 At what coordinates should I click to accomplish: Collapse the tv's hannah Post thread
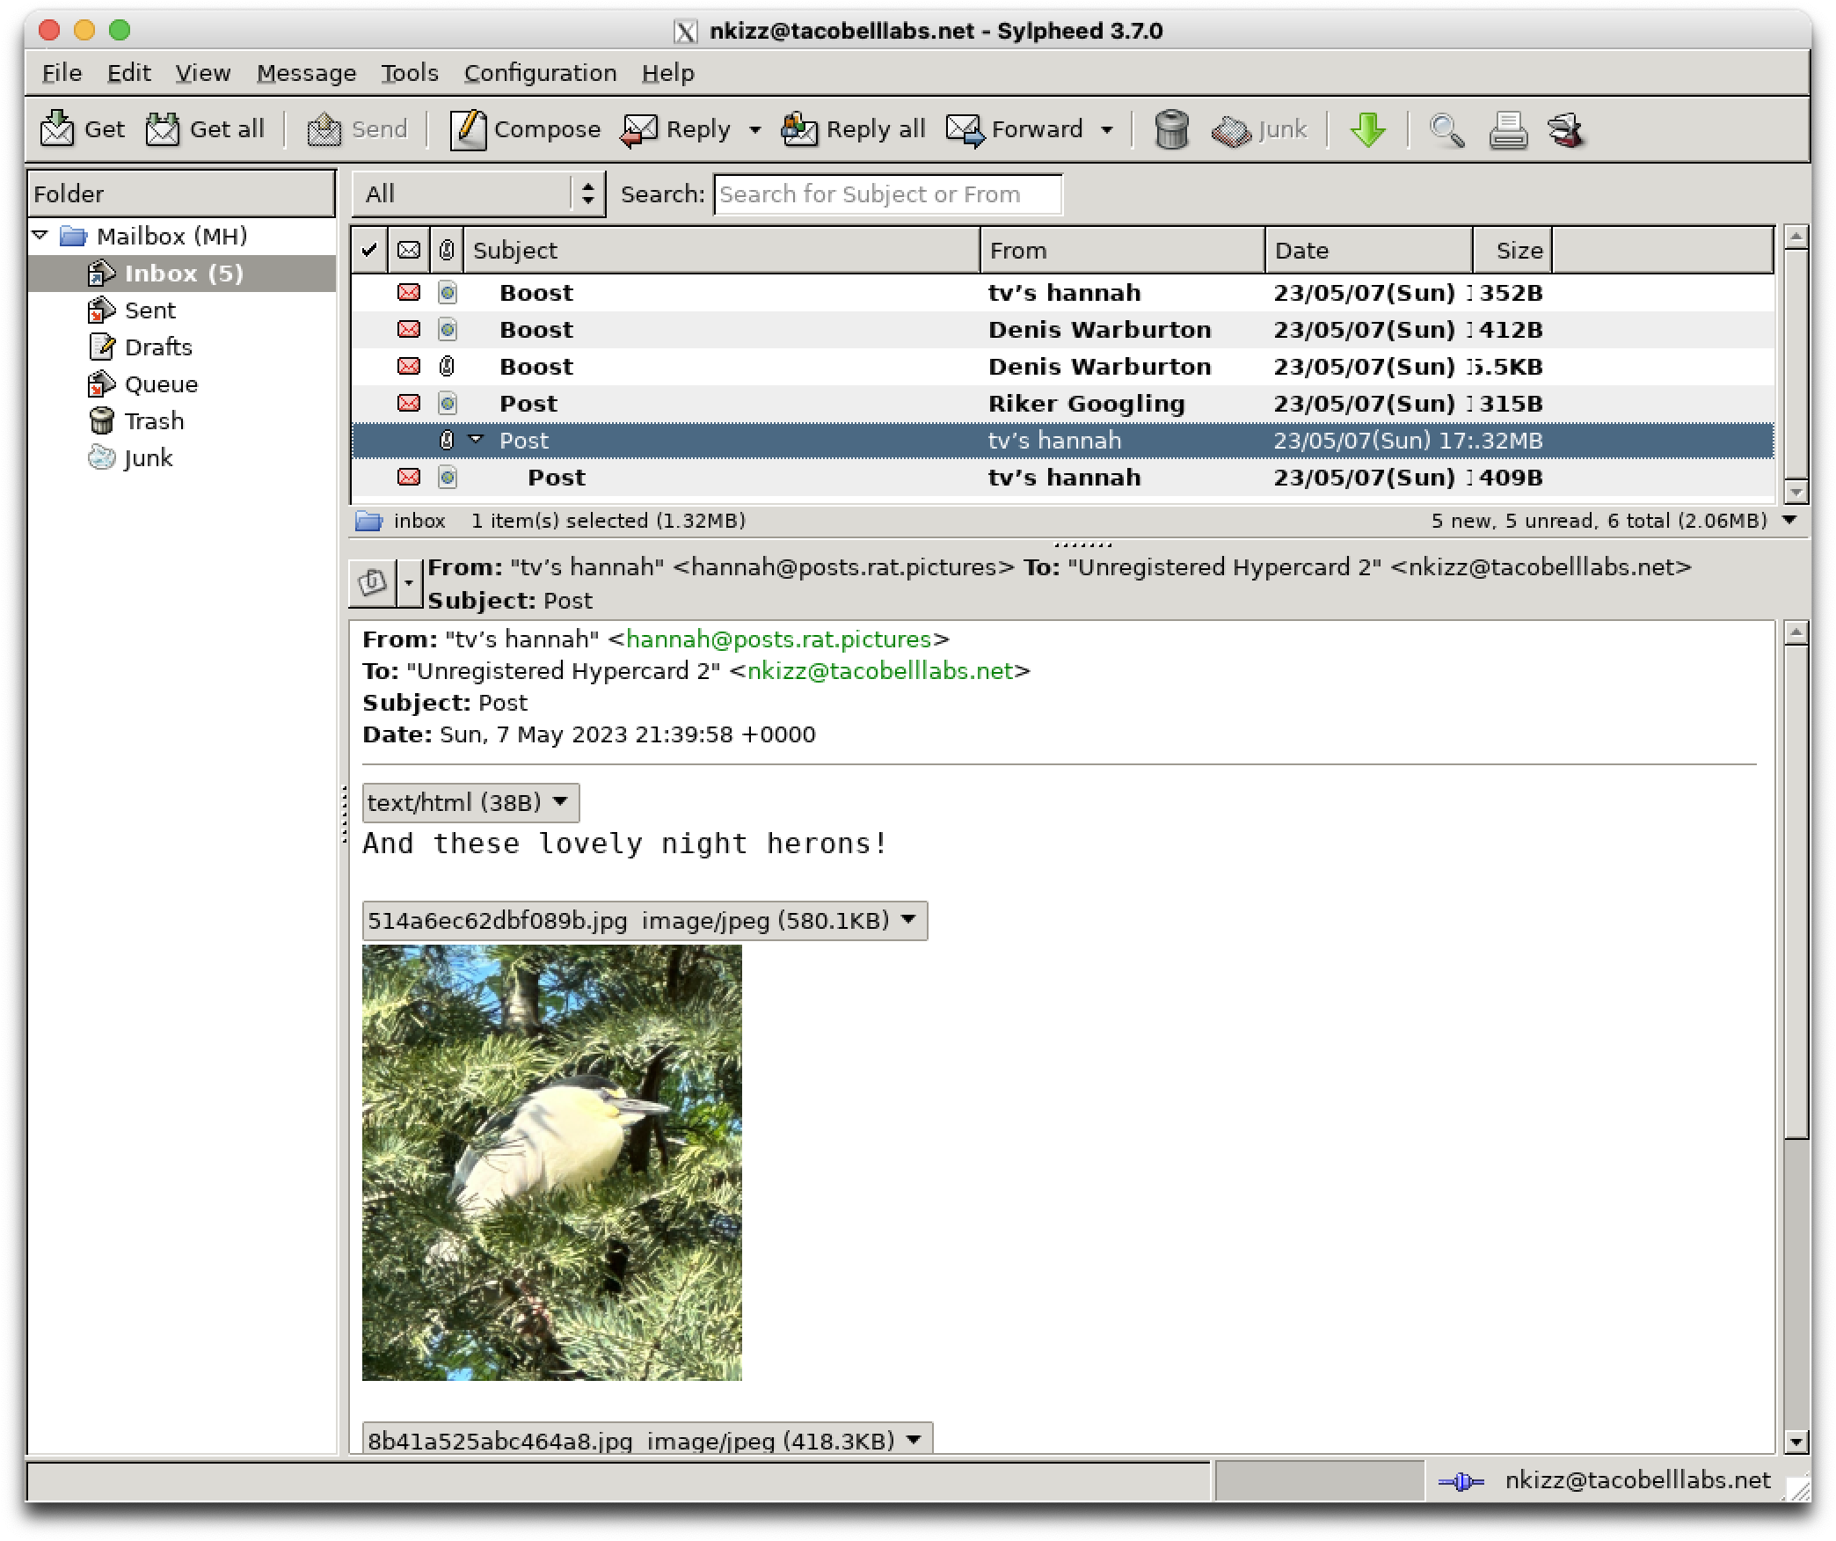pyautogui.click(x=476, y=439)
